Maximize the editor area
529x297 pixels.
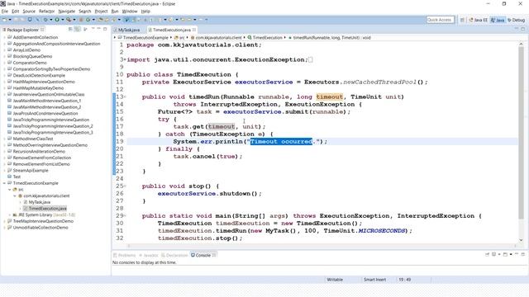click(523, 30)
